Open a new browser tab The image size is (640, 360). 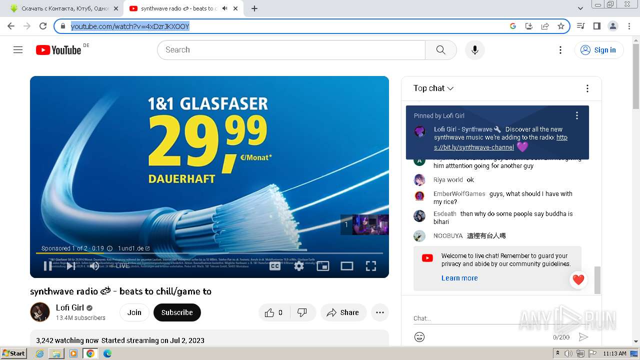click(x=254, y=8)
